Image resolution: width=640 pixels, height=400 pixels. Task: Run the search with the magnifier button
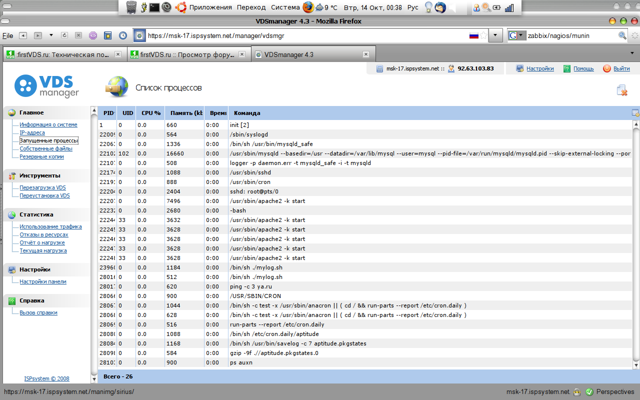(622, 35)
